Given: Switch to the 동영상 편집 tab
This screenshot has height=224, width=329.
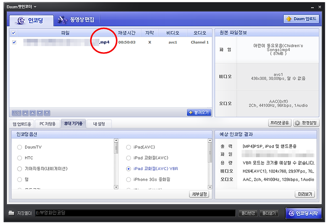Looking at the screenshot, I should (77, 20).
